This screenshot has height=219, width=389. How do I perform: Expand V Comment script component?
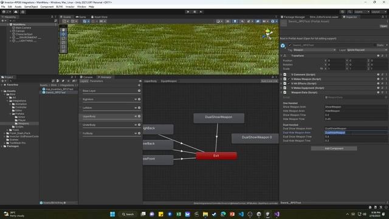pos(281,74)
